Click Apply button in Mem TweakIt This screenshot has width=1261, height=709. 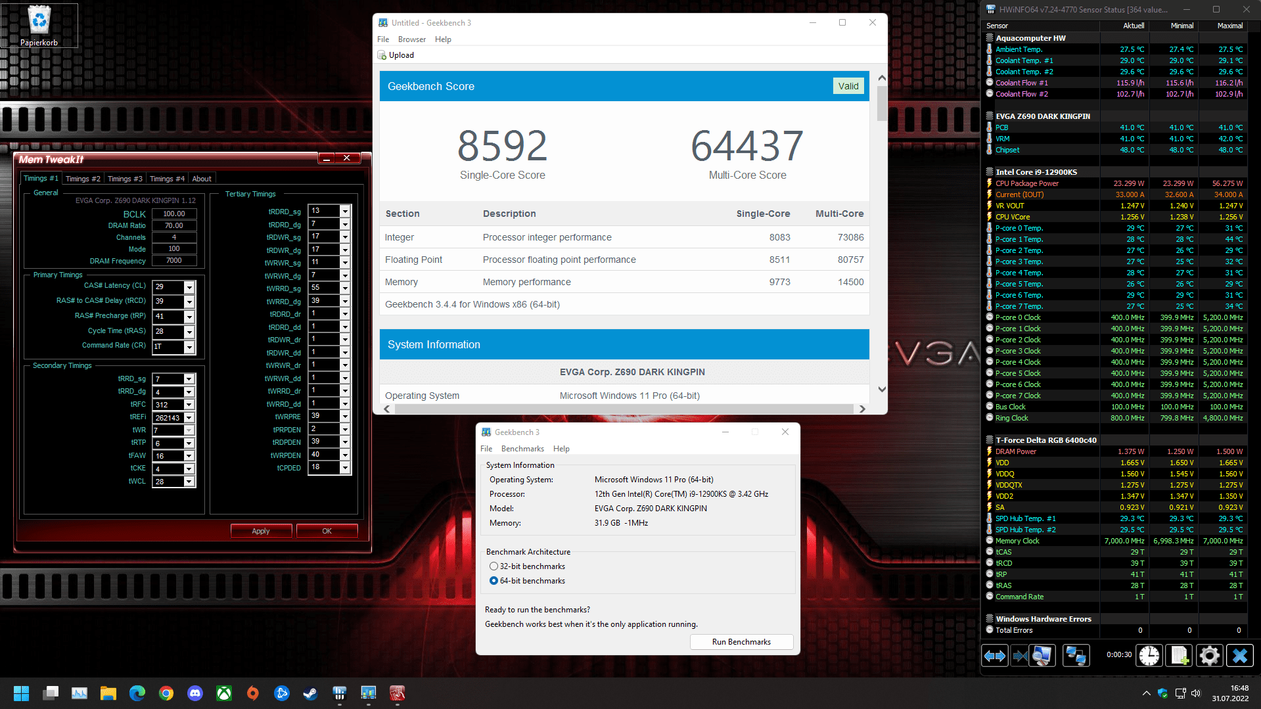point(261,531)
